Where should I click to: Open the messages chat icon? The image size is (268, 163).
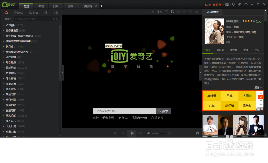[234, 5]
